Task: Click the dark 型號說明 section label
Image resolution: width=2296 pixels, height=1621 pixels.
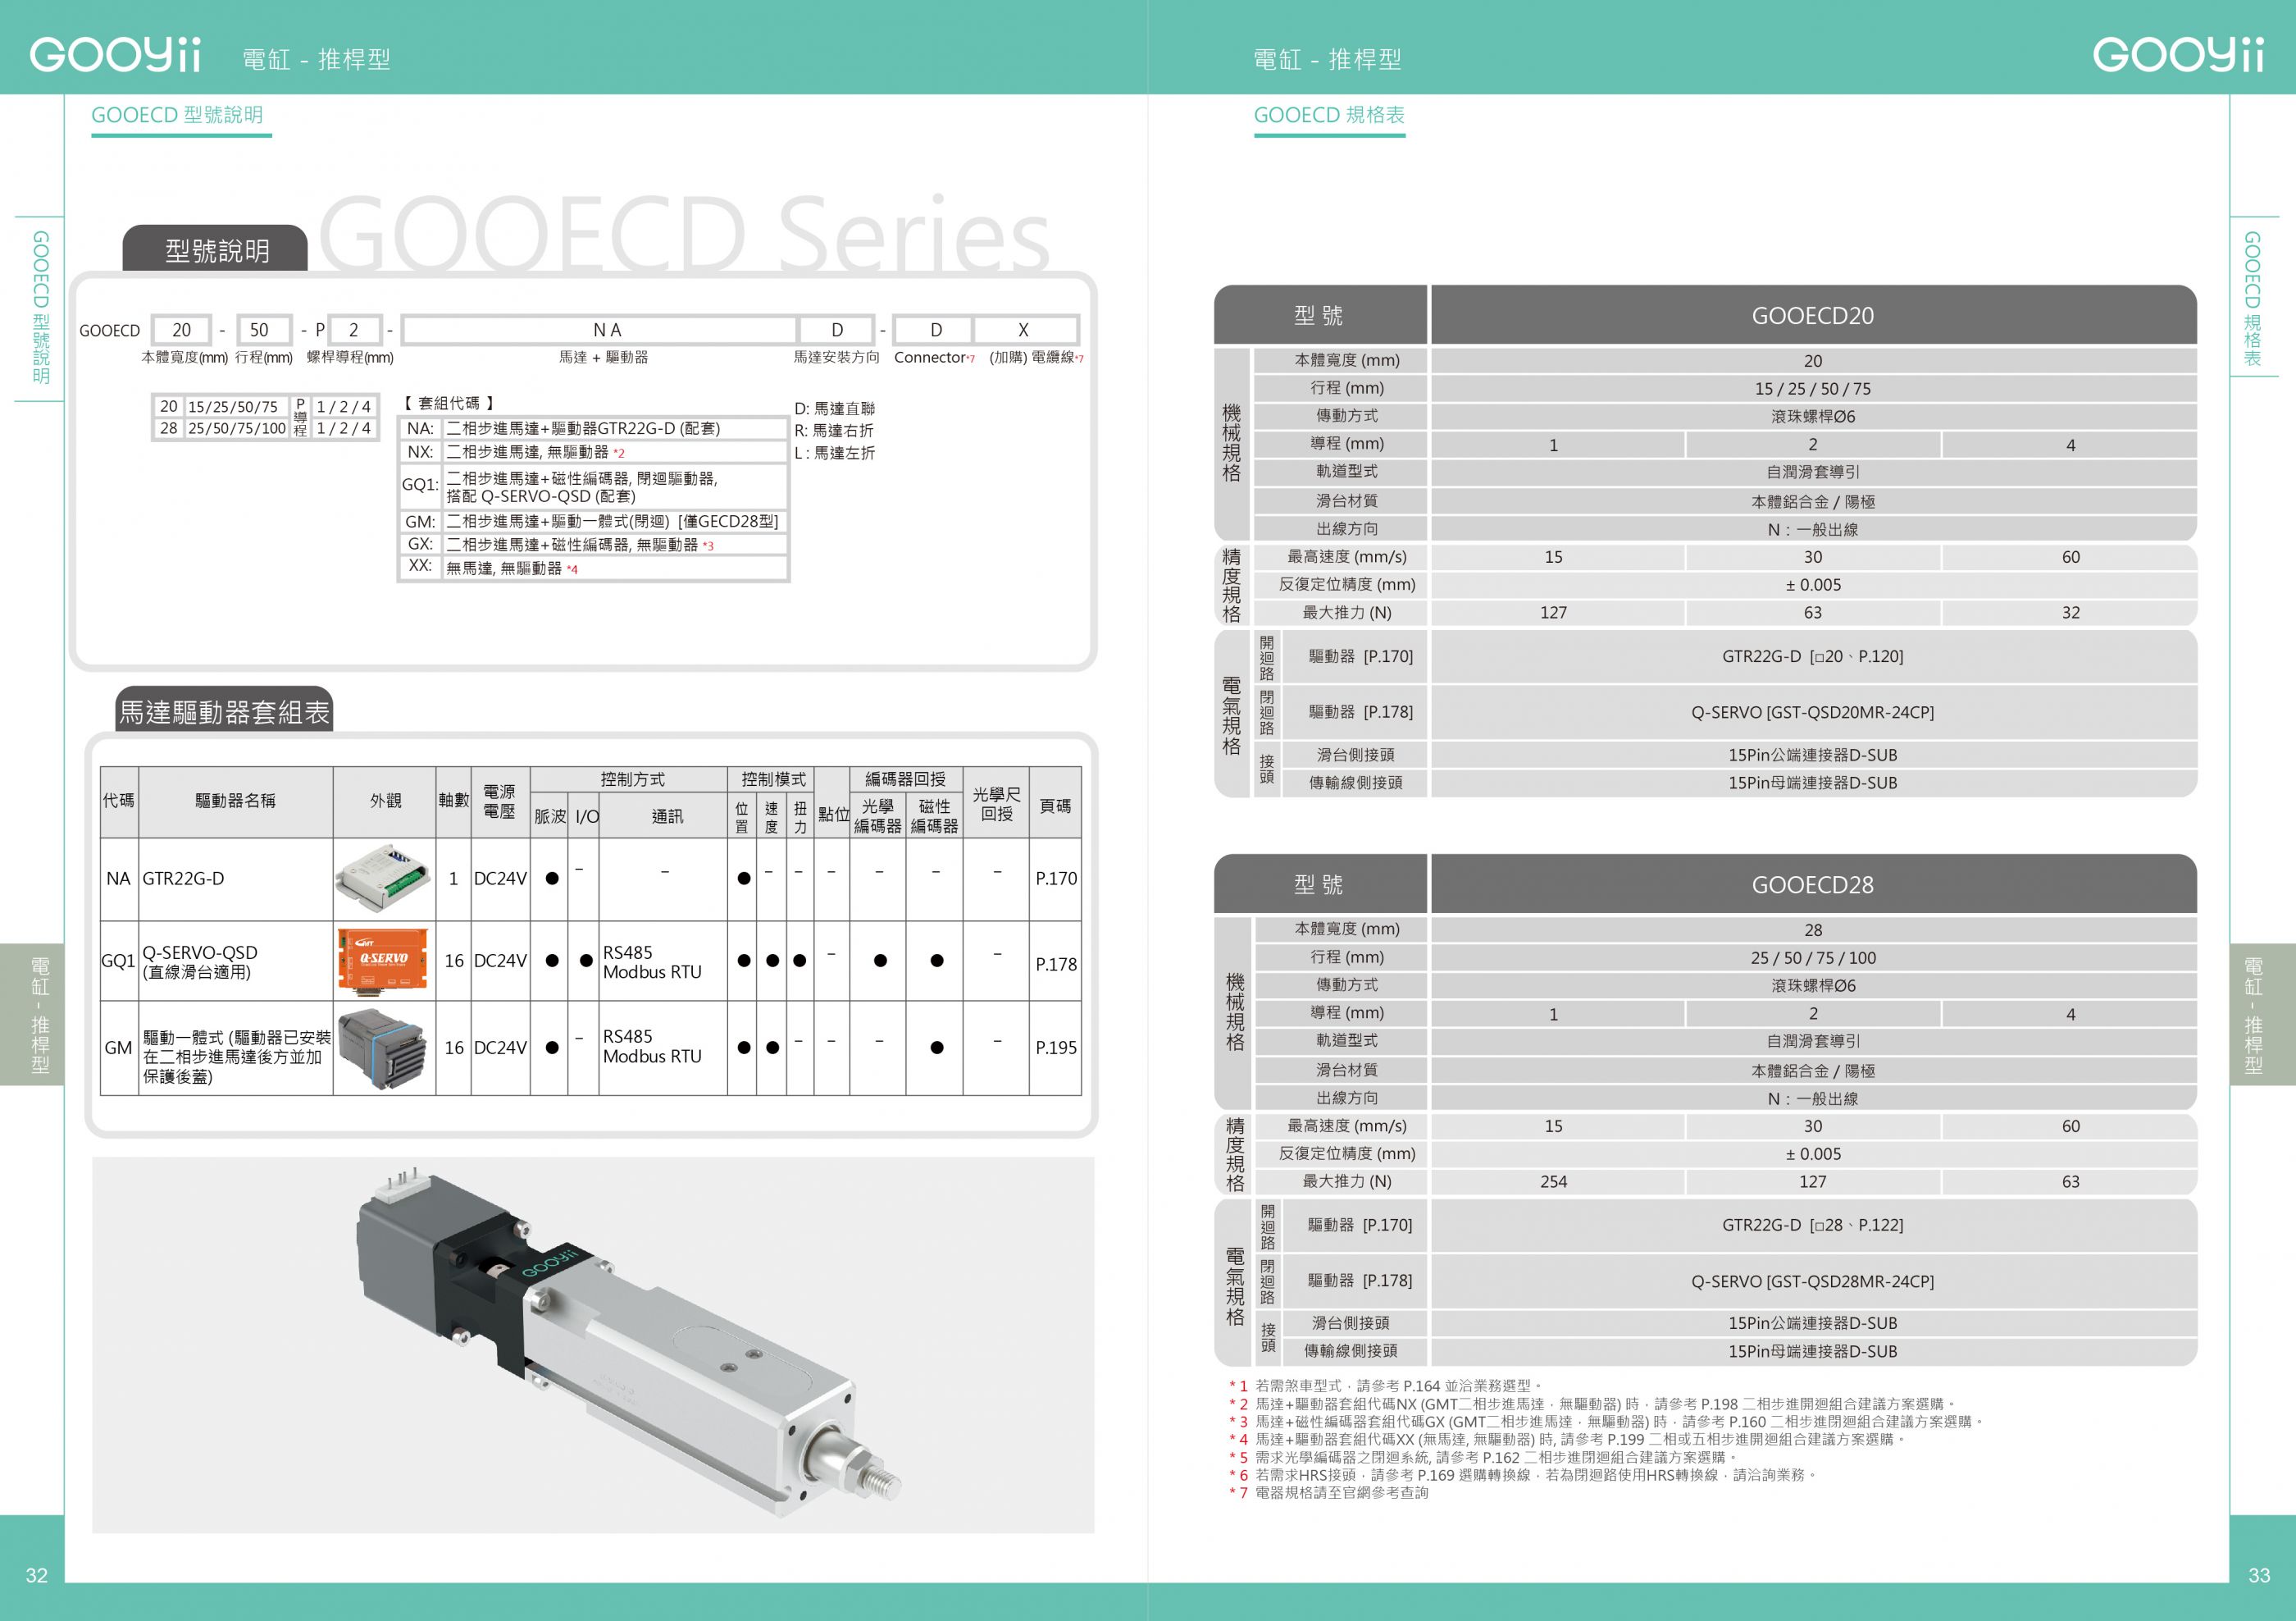Action: click(216, 249)
